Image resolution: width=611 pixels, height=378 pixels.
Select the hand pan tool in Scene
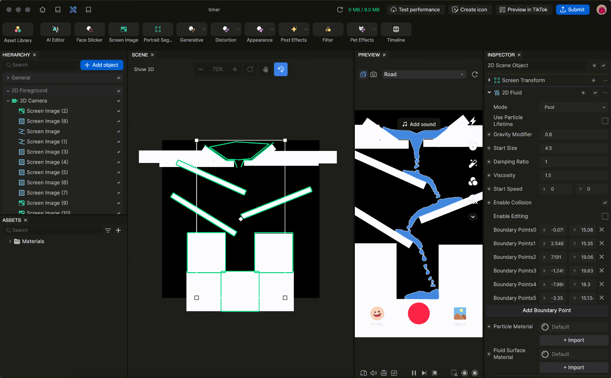pos(265,69)
